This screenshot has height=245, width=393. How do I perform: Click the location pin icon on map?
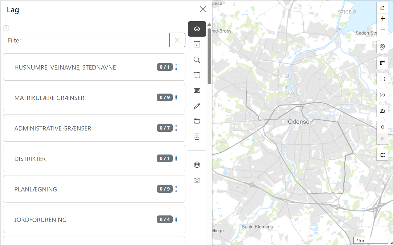tap(382, 47)
